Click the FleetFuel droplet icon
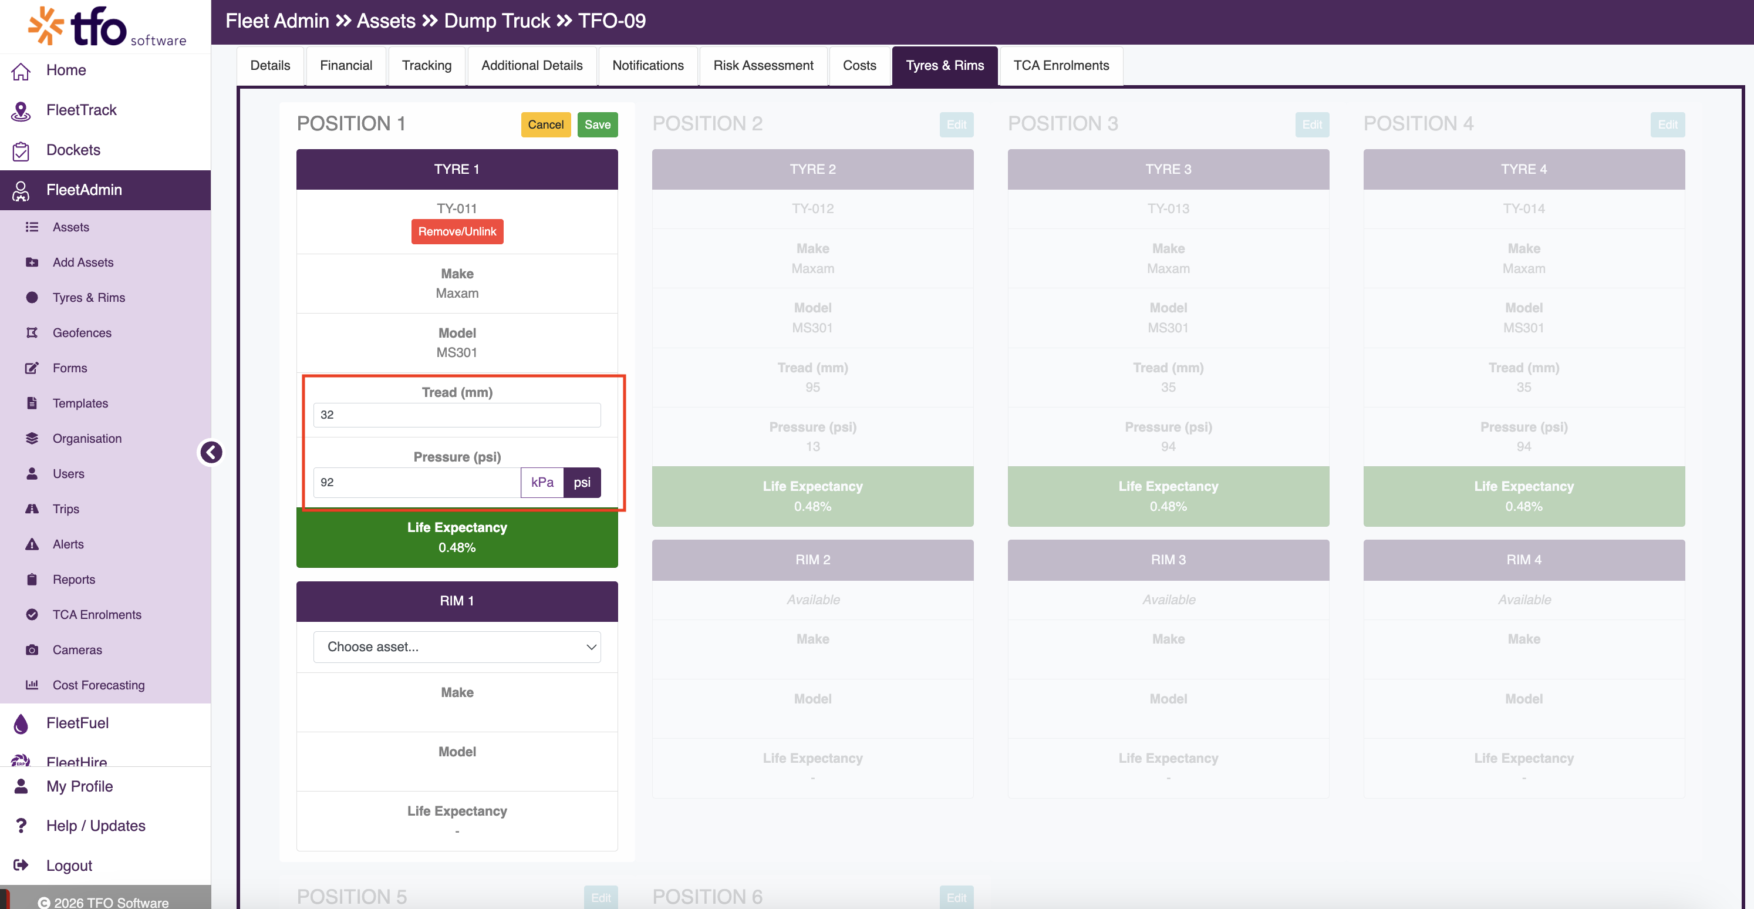1754x909 pixels. click(x=21, y=724)
